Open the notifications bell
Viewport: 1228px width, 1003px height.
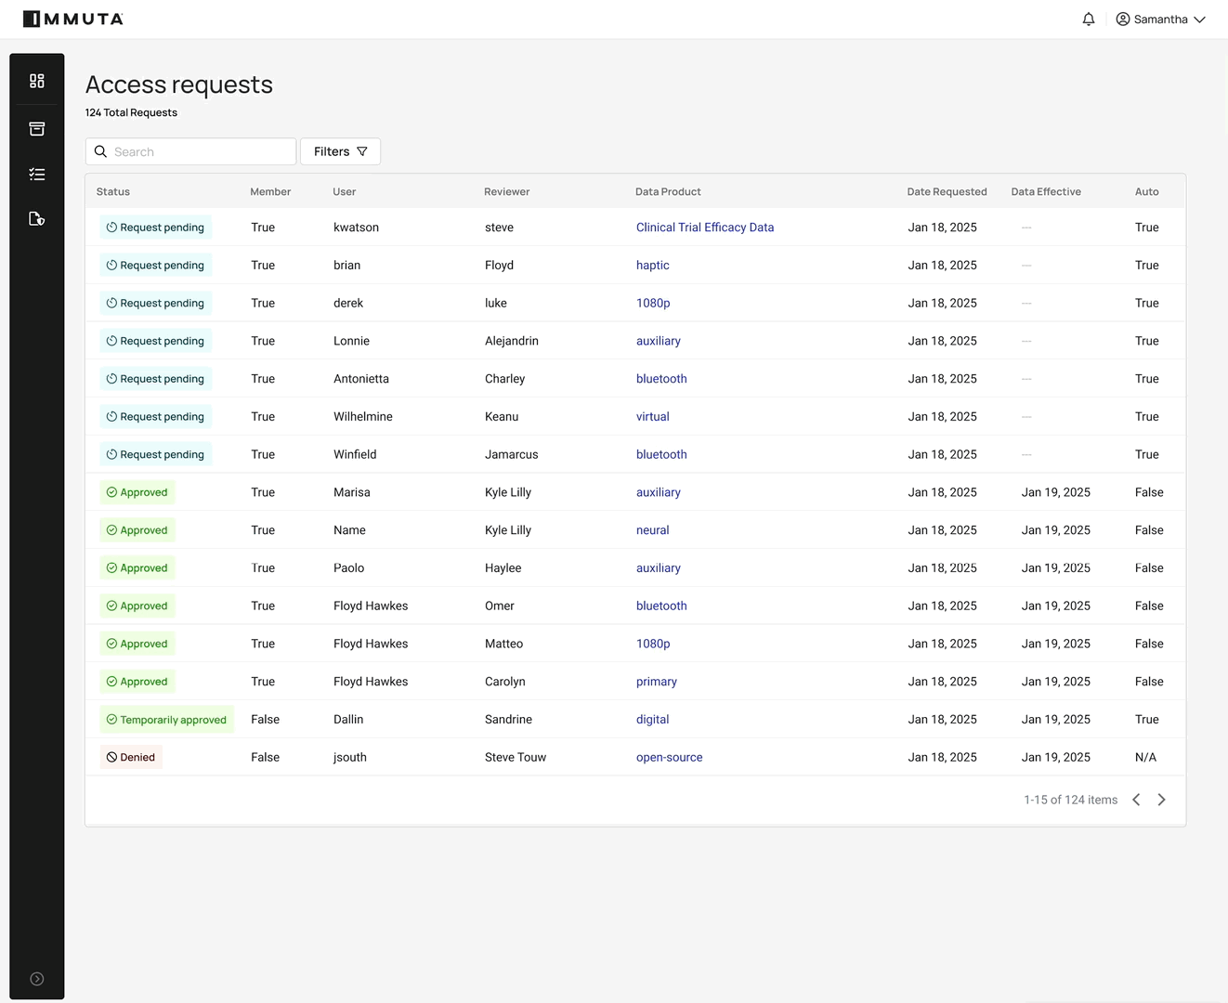(1089, 19)
